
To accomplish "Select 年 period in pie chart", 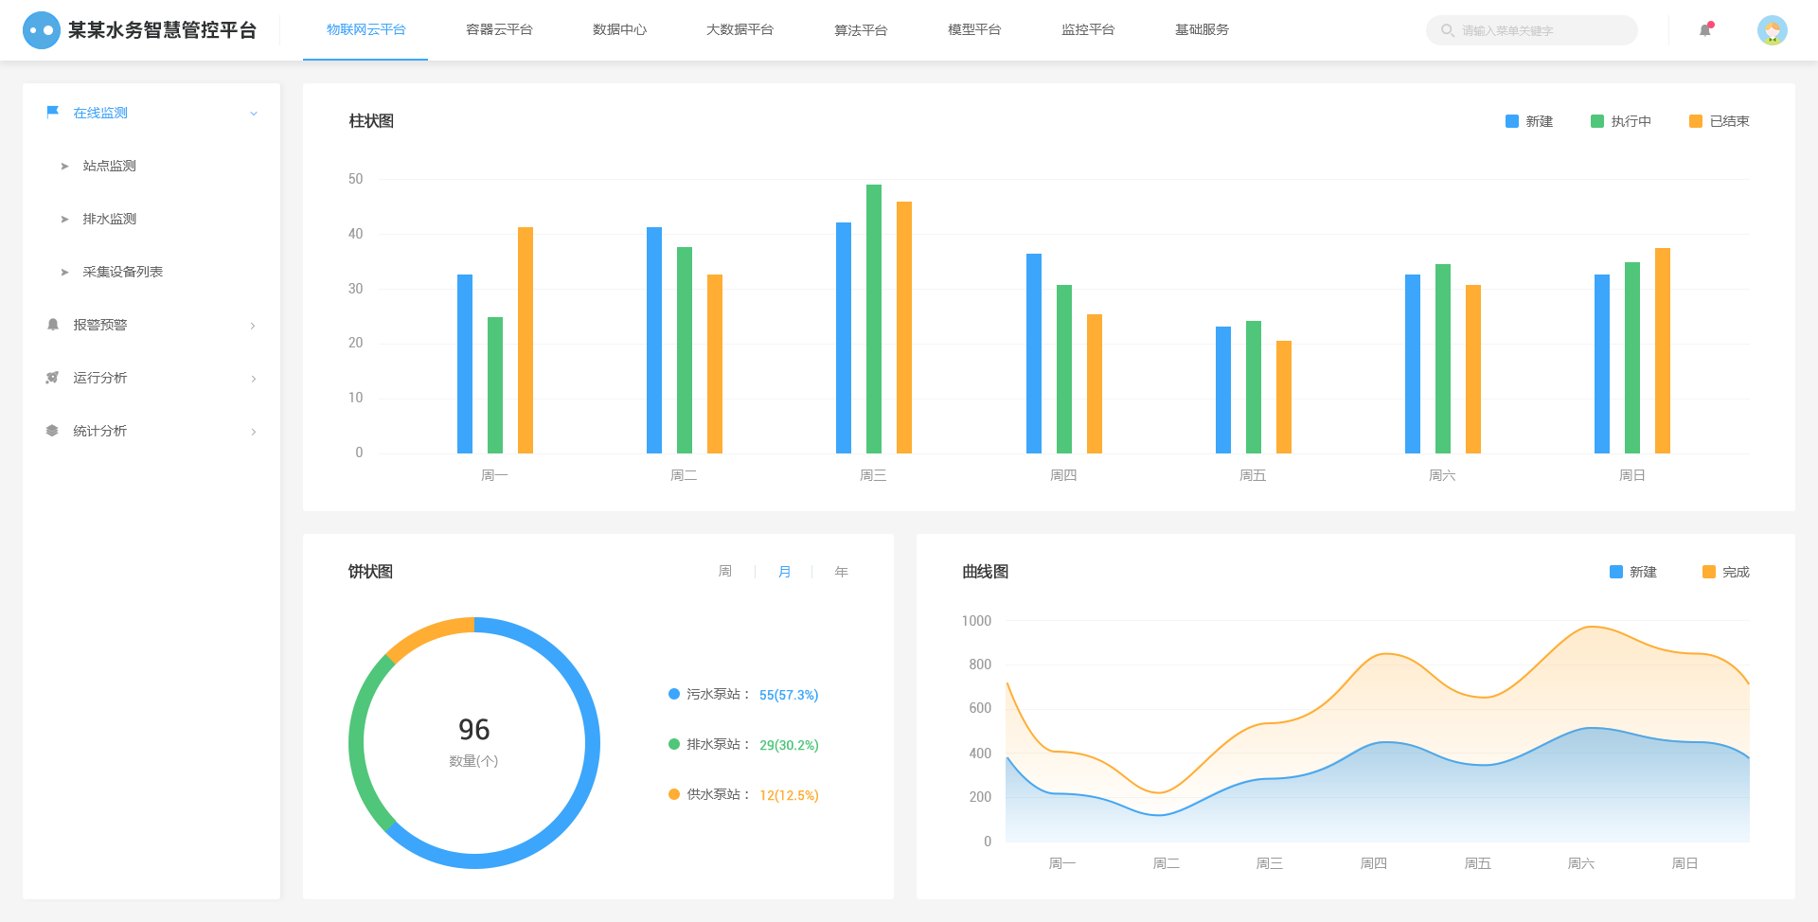I will click(841, 572).
